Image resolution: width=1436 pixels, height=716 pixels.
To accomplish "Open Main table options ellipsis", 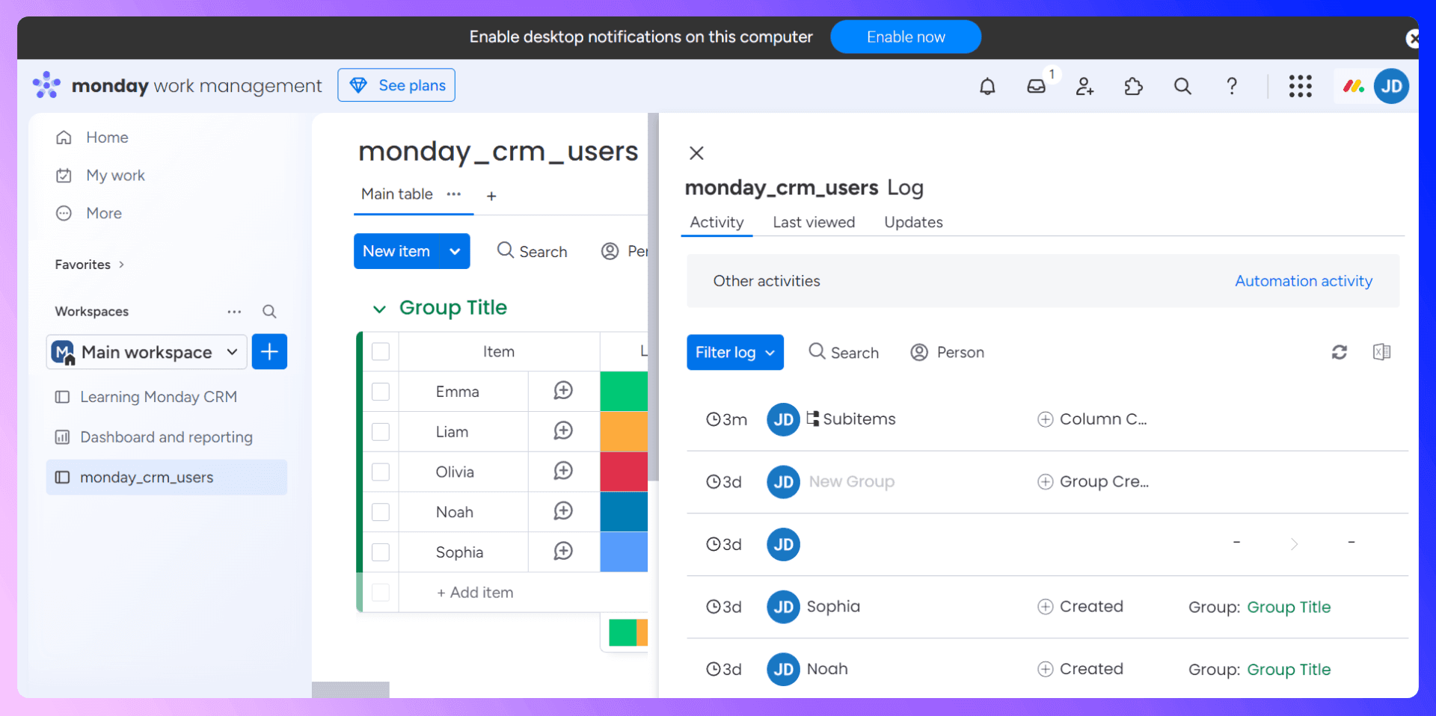I will (453, 194).
